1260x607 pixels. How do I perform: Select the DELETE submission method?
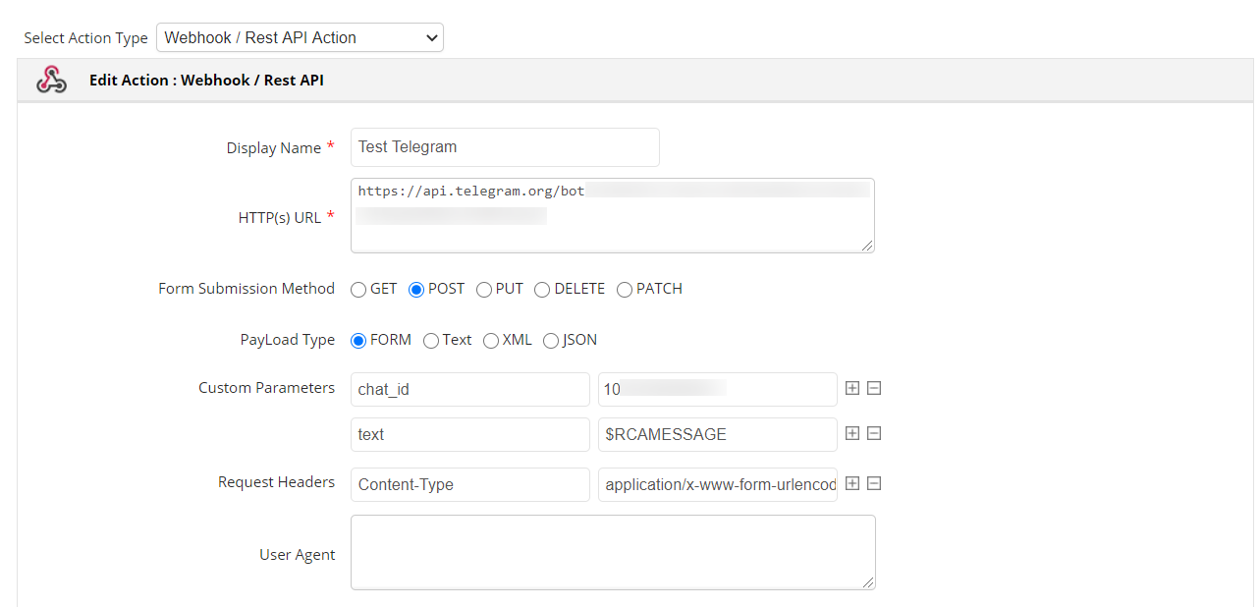(542, 290)
